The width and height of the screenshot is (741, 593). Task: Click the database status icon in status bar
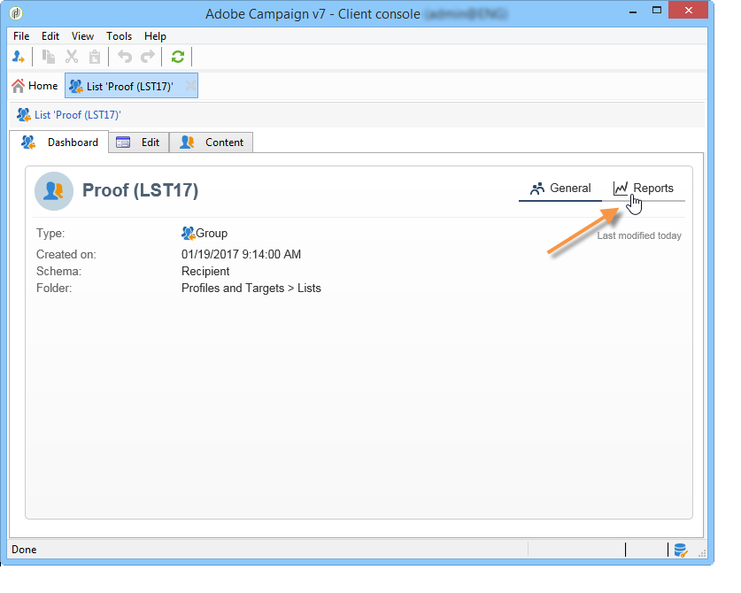[681, 550]
